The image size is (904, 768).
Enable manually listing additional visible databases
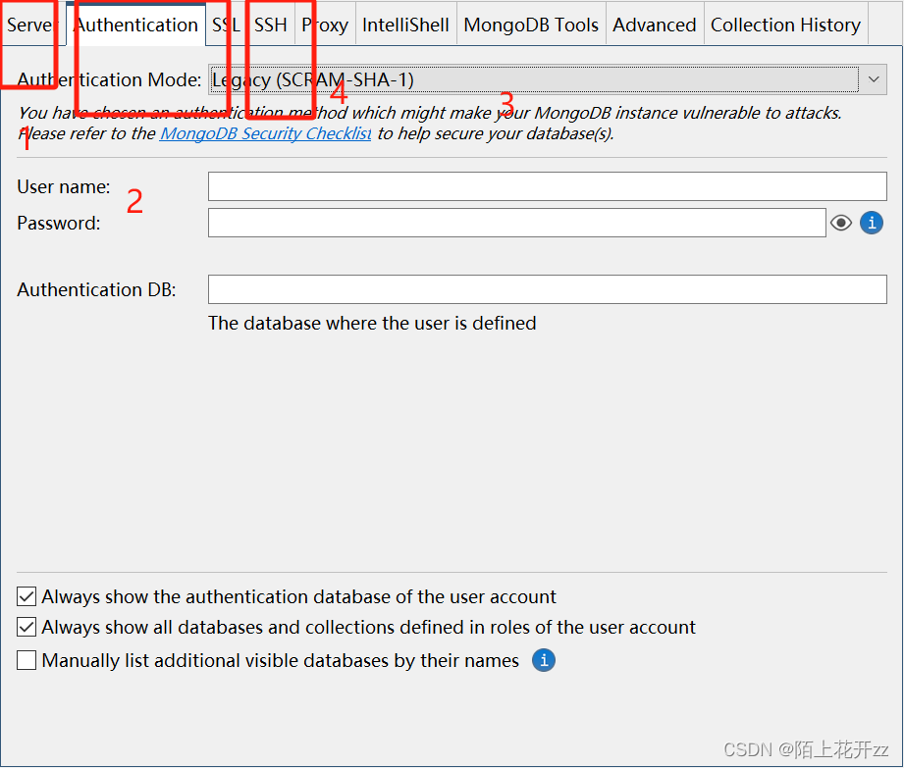click(x=26, y=660)
